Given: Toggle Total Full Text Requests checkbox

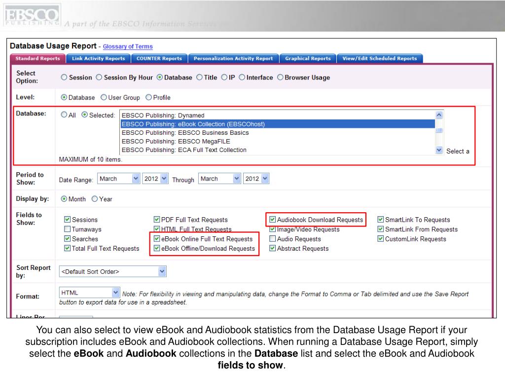Looking at the screenshot, I should (67, 248).
